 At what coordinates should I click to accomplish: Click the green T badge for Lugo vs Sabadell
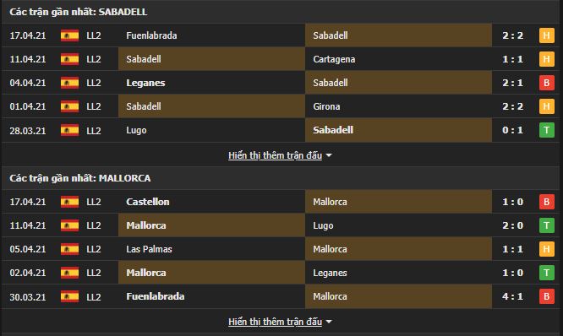(x=546, y=130)
